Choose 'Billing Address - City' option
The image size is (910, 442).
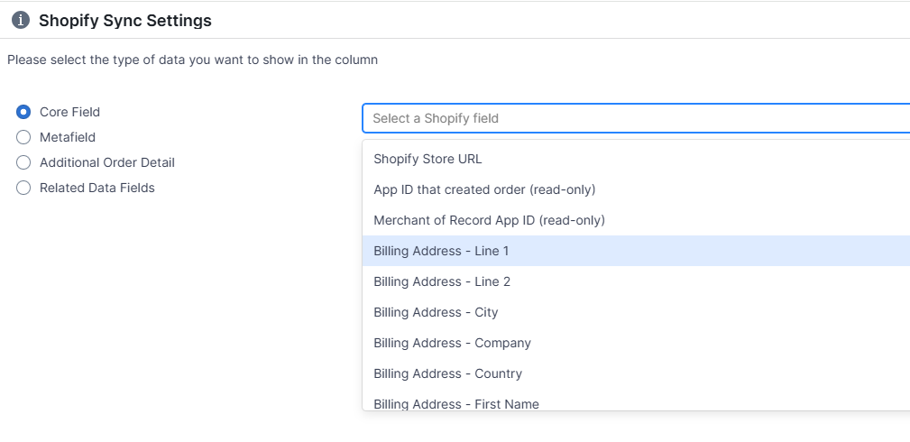pyautogui.click(x=636, y=312)
